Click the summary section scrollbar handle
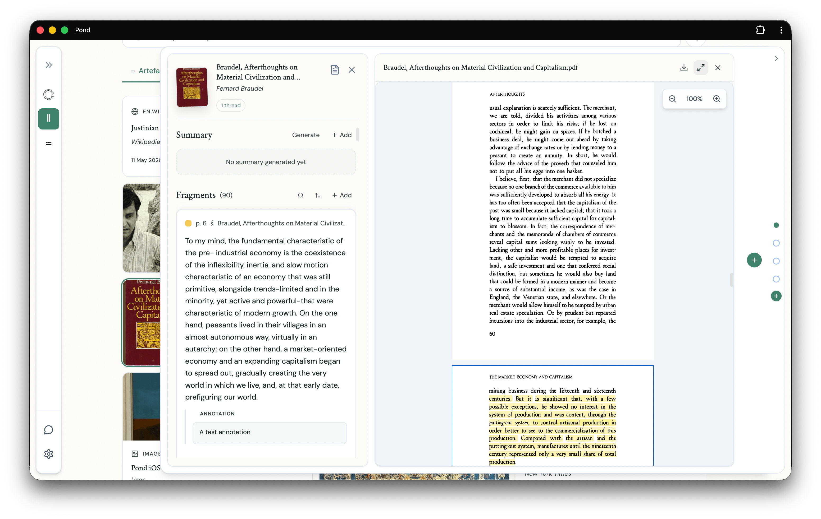The width and height of the screenshot is (821, 519). tap(357, 135)
